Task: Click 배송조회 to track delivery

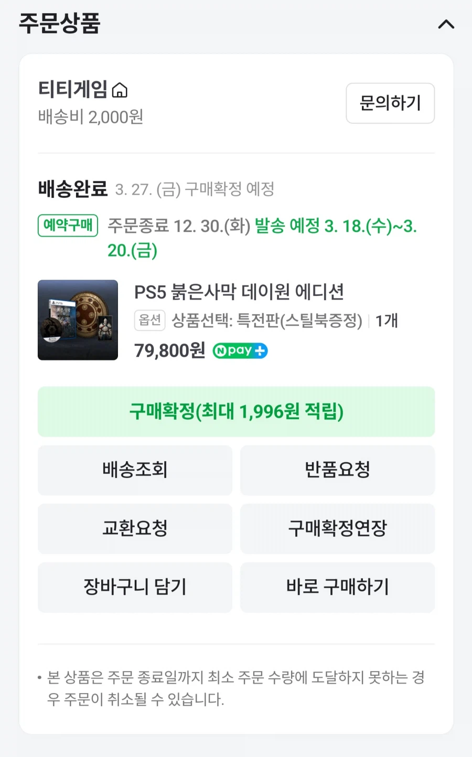Action: pos(135,470)
